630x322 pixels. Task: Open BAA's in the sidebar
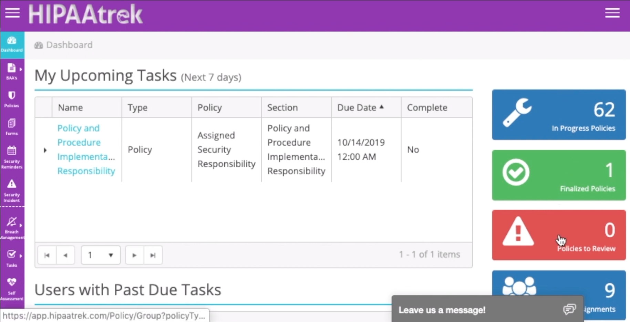tap(12, 71)
